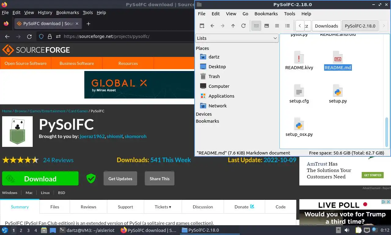Switch to icon view mode
This screenshot has height=235, width=391.
click(x=256, y=26)
